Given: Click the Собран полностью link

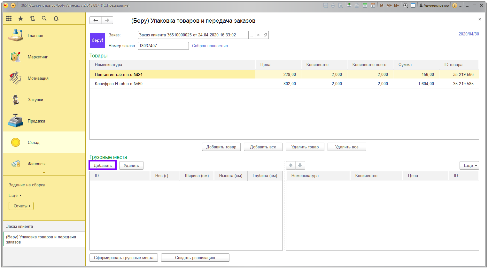Looking at the screenshot, I should 210,46.
